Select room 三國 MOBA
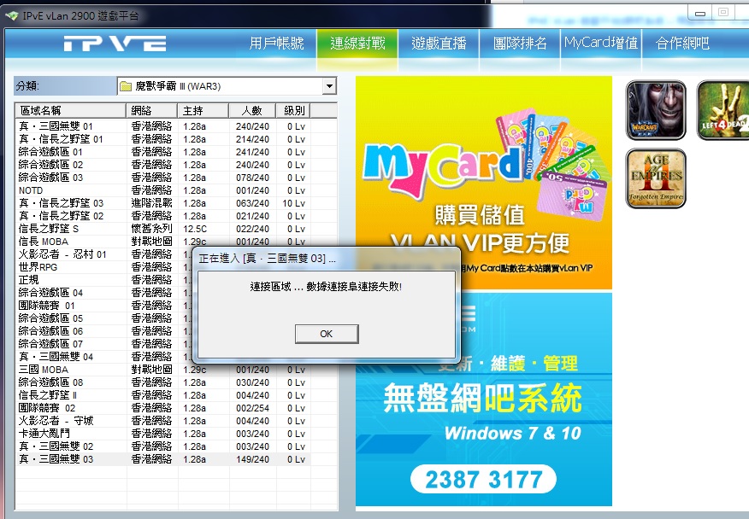The height and width of the screenshot is (519, 749). tap(163, 370)
